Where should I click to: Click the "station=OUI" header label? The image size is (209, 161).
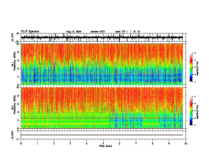coord(98,32)
